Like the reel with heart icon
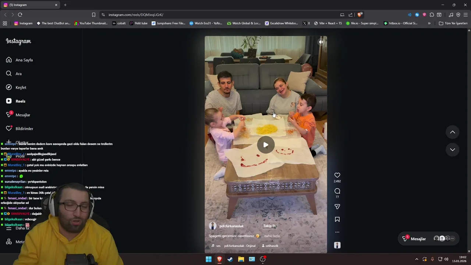471x265 pixels. (337, 175)
